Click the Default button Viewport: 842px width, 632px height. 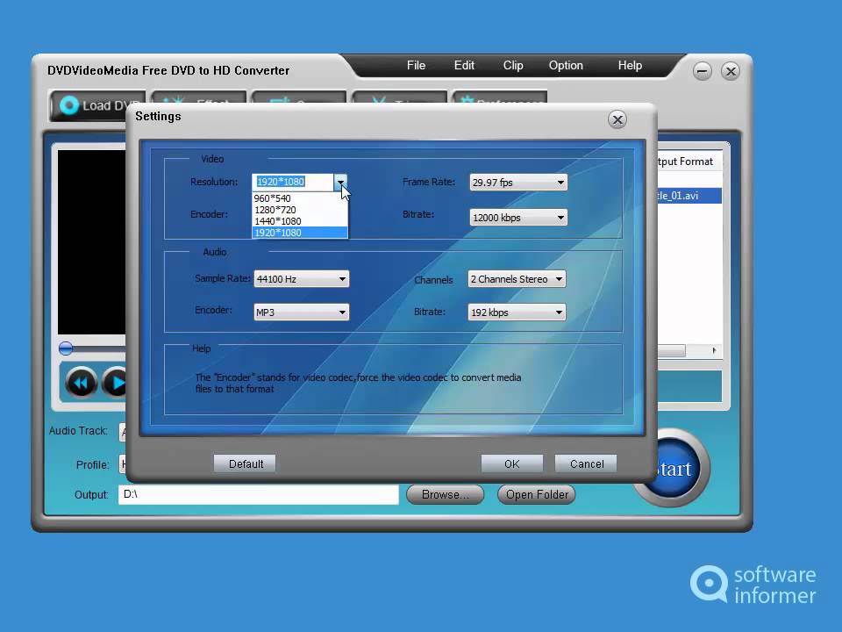pyautogui.click(x=245, y=463)
